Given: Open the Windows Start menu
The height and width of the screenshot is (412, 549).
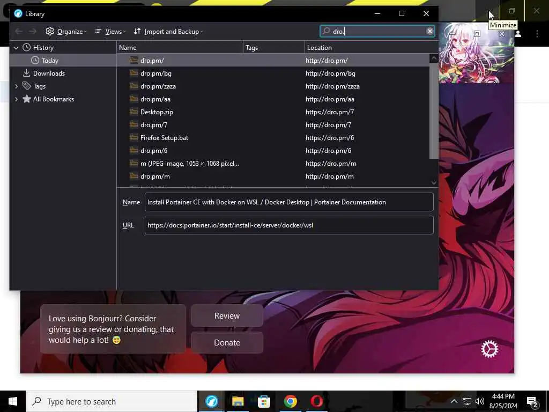Looking at the screenshot, I should pyautogui.click(x=13, y=401).
